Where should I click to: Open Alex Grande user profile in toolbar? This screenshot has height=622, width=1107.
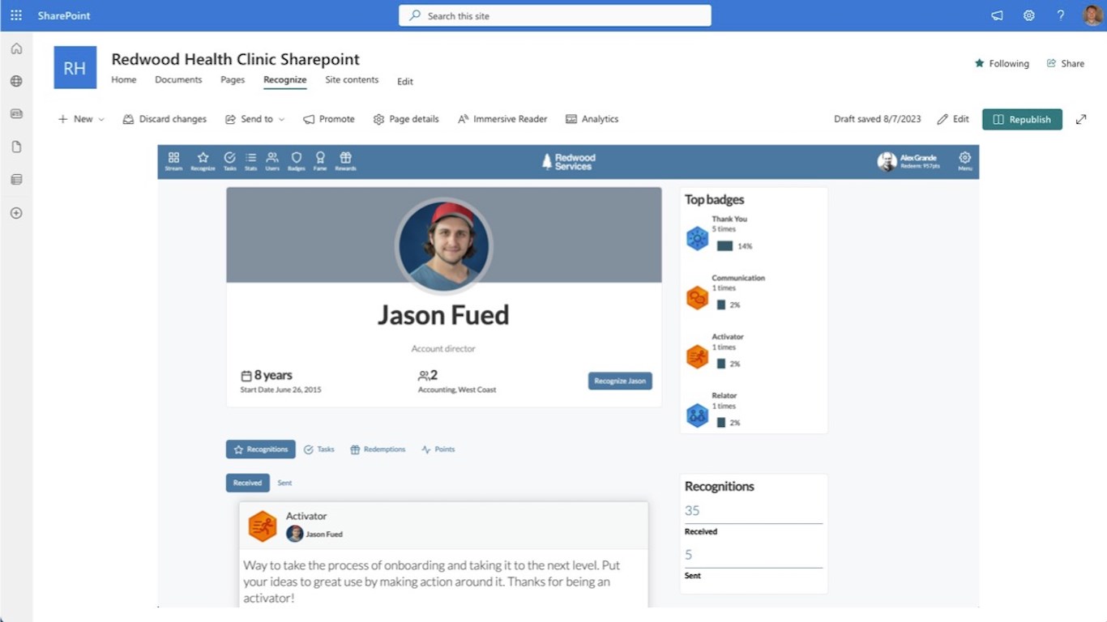909,162
